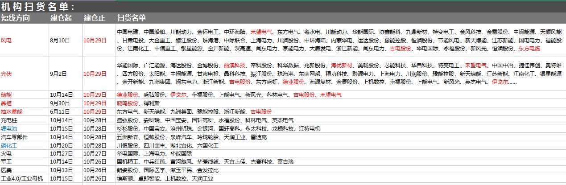The image size is (566, 185).
Task: Click the 磷化工 direction cell
Action: tap(24, 145)
